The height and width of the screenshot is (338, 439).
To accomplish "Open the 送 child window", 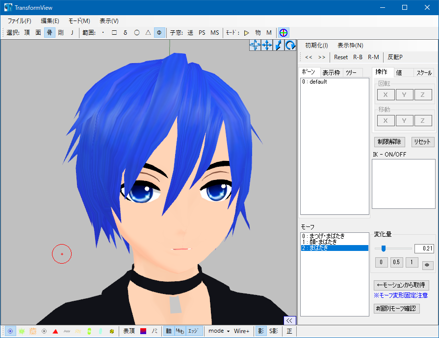I will [190, 33].
